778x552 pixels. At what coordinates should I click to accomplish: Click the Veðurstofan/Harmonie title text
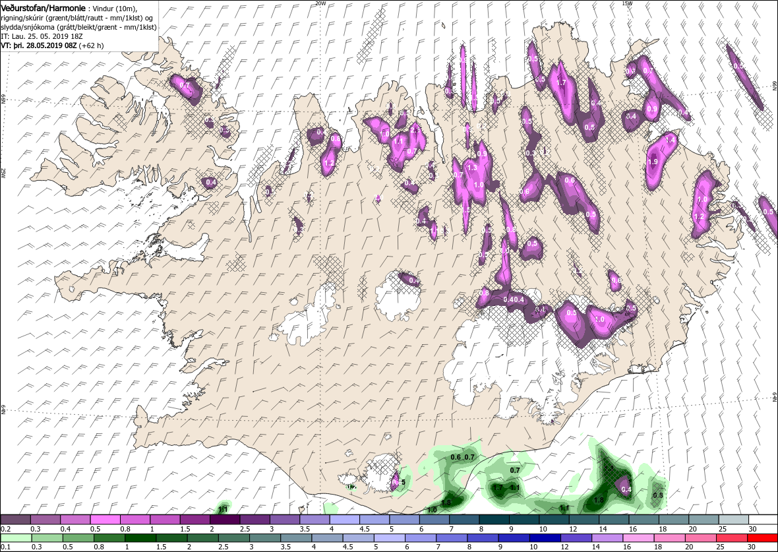click(x=43, y=9)
